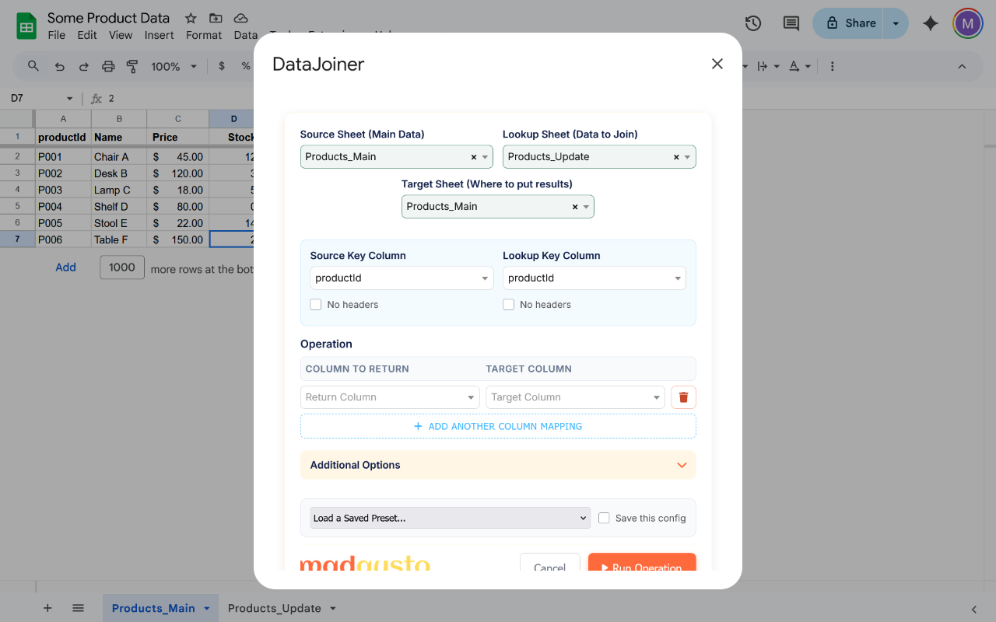Open the Return Column dropdown
996x622 pixels.
(x=389, y=397)
